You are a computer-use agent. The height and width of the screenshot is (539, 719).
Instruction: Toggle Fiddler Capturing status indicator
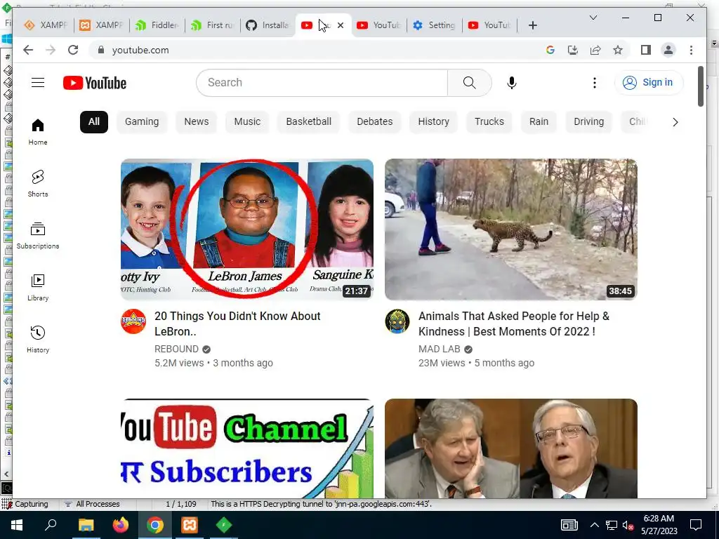pos(27,504)
